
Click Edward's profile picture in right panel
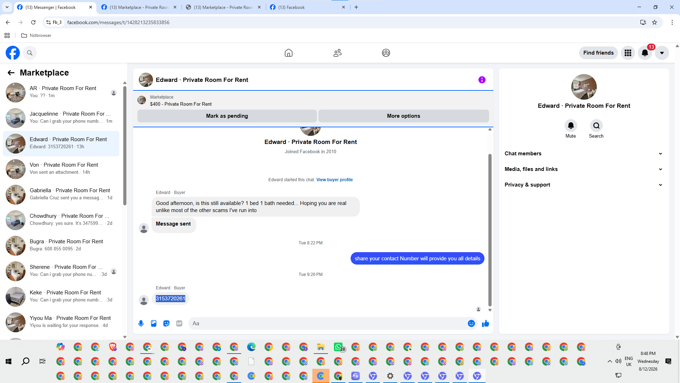tap(584, 87)
